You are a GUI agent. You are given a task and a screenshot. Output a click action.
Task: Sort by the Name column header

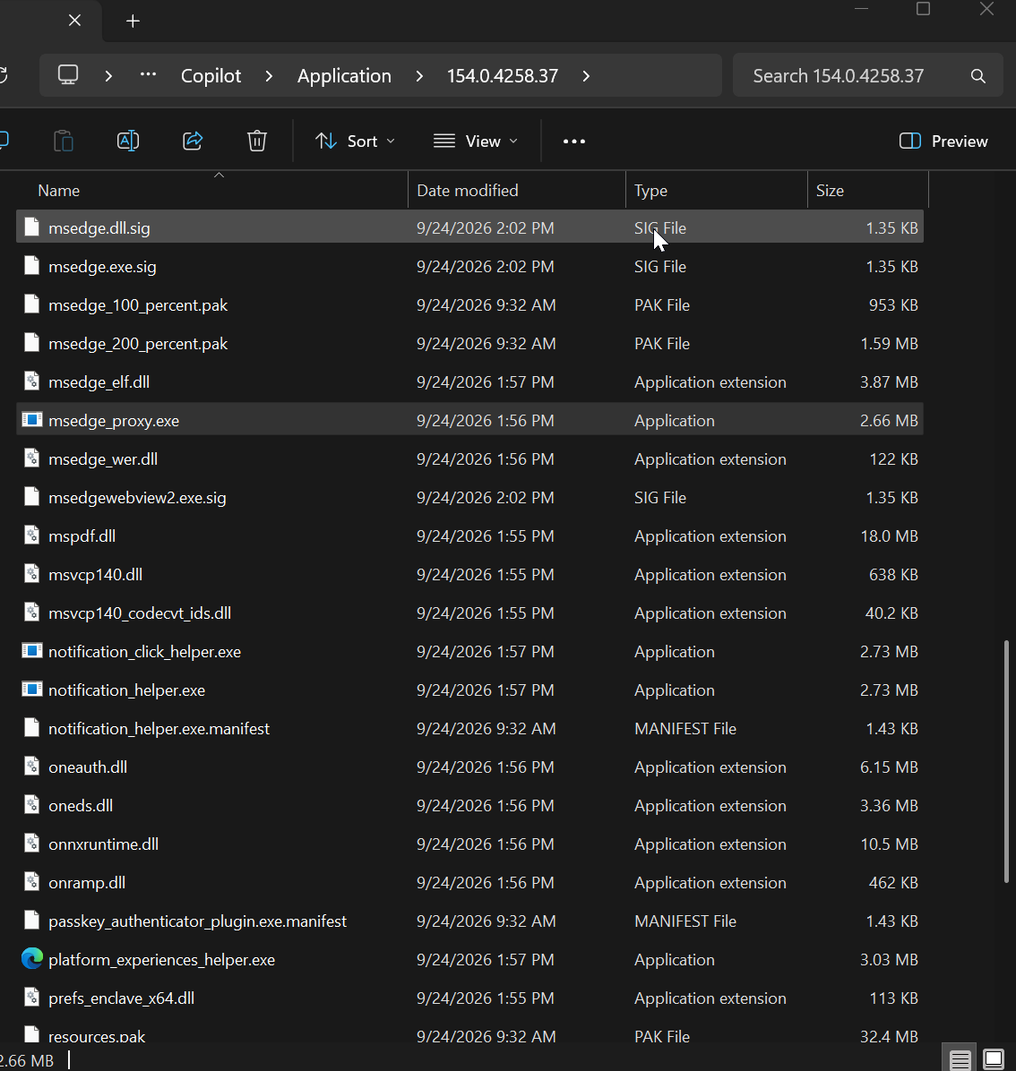59,191
